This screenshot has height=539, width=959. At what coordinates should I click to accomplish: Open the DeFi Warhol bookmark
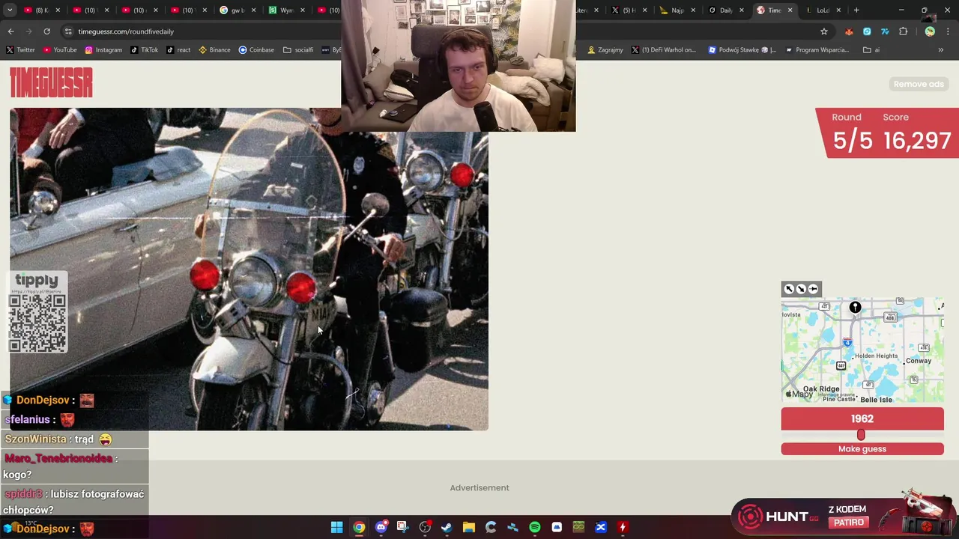[664, 50]
